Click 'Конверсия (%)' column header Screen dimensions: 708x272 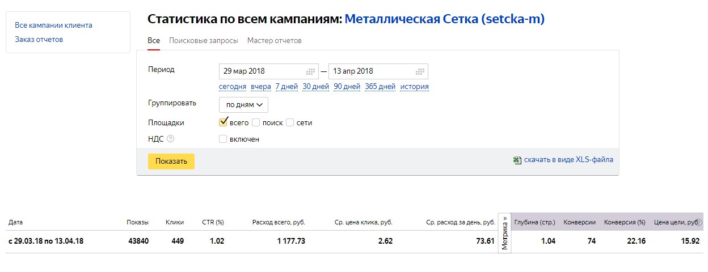[625, 223]
